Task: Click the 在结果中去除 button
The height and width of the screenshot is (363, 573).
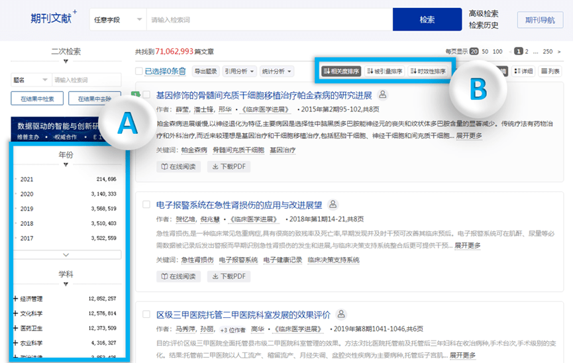Action: tap(94, 98)
